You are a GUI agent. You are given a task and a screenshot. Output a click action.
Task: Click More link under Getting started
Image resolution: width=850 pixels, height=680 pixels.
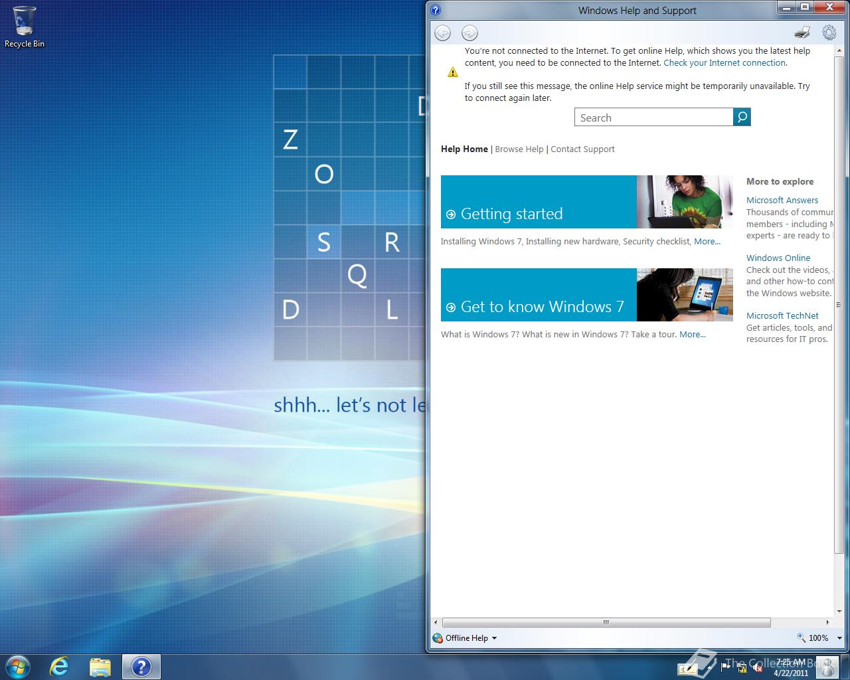[x=707, y=242]
